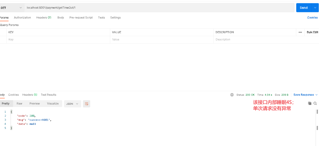Open the response Cookies tab
The image size is (319, 146).
pyautogui.click(x=14, y=95)
